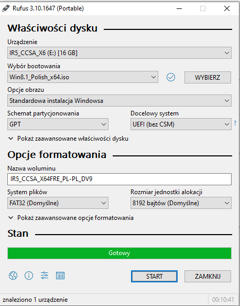Click the Nazwa woluminu text field
Screen dimensions: 240x306
(x=119, y=179)
